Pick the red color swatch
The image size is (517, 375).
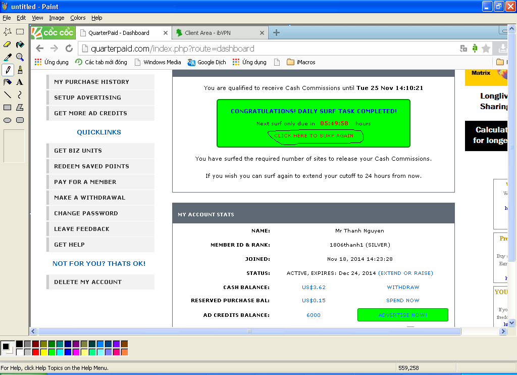point(36,352)
